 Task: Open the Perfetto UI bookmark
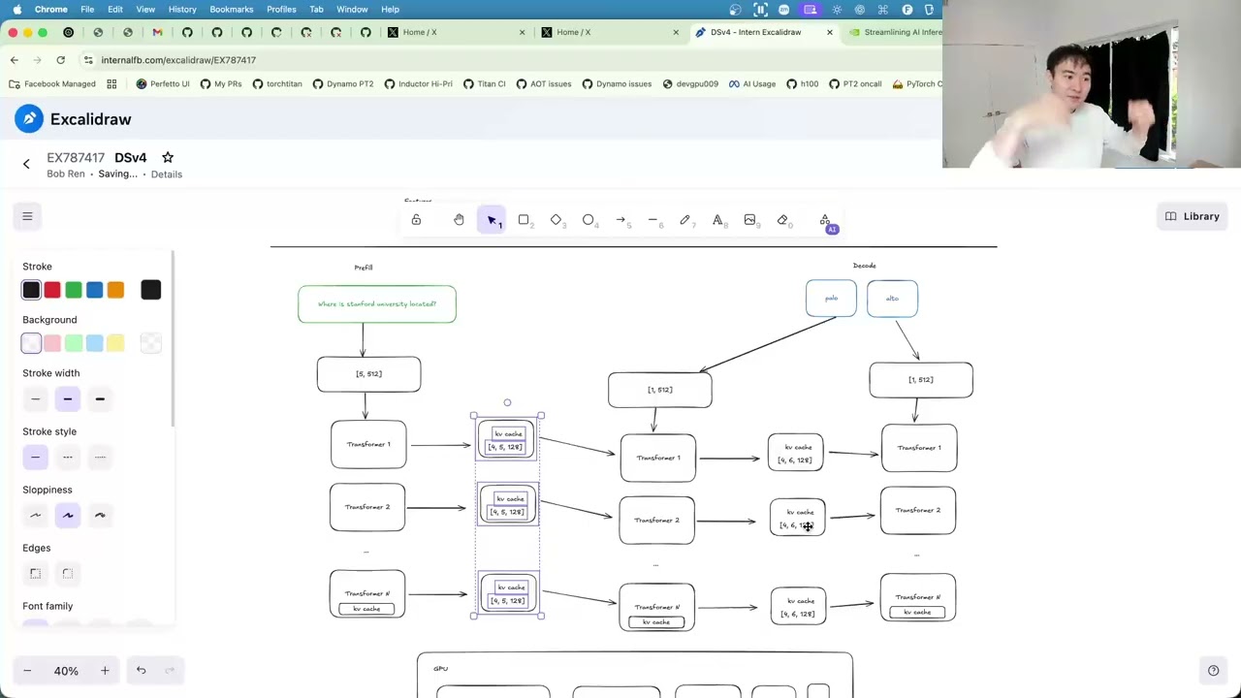pyautogui.click(x=163, y=84)
